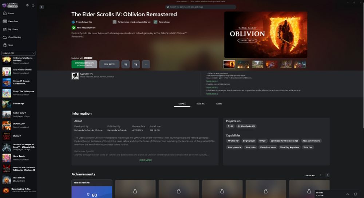Click the bottom Learn more link about publishers
This screenshot has width=364, height=198.
point(212,94)
